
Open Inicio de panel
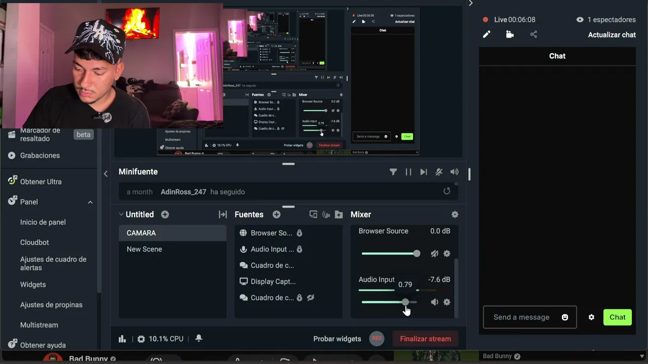43,222
